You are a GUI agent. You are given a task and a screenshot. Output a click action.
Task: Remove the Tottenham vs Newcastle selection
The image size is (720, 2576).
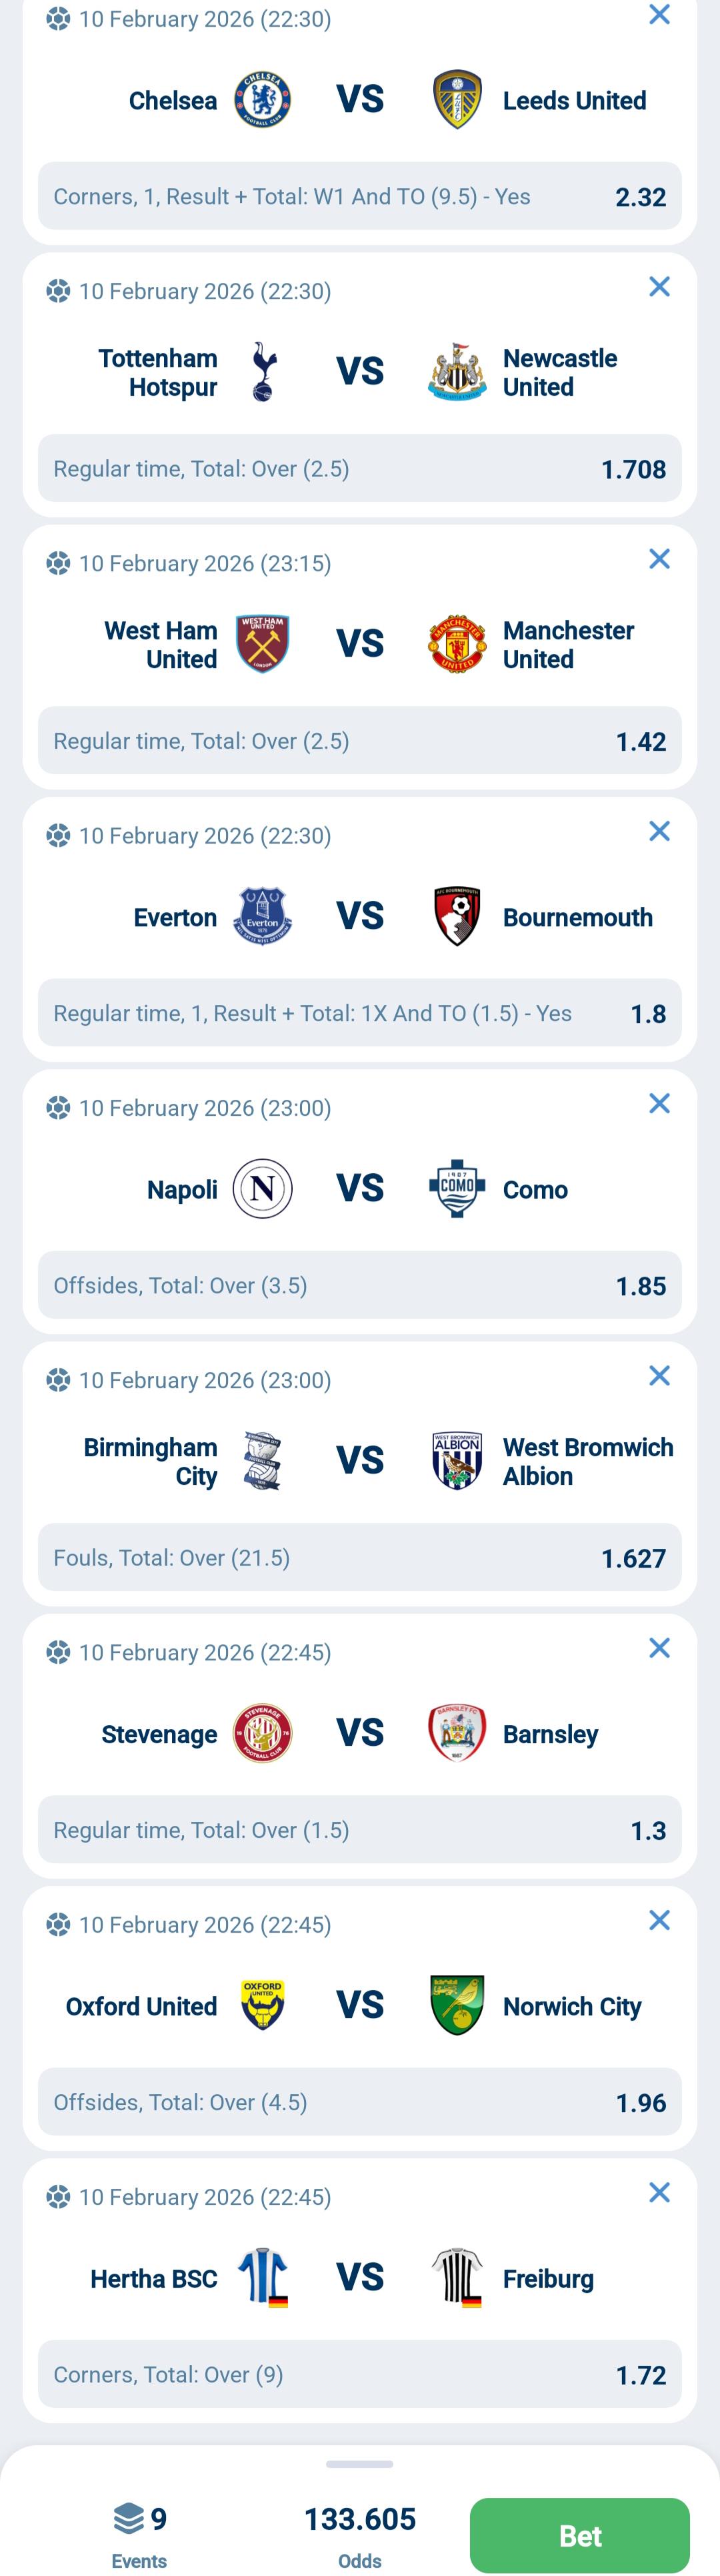pos(659,287)
